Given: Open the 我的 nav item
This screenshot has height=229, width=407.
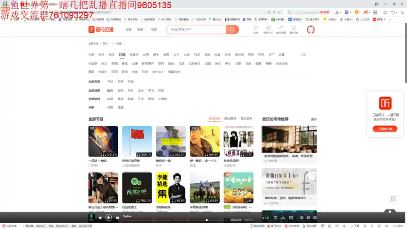Looking at the screenshot, I should [x=154, y=30].
